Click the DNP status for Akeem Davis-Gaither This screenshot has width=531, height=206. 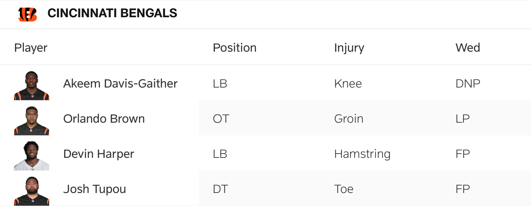click(x=467, y=84)
